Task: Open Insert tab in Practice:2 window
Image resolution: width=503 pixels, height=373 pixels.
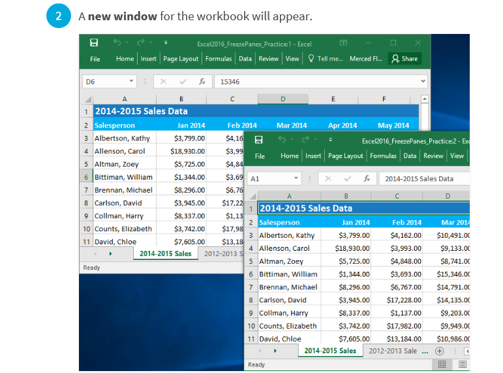Action: (313, 156)
